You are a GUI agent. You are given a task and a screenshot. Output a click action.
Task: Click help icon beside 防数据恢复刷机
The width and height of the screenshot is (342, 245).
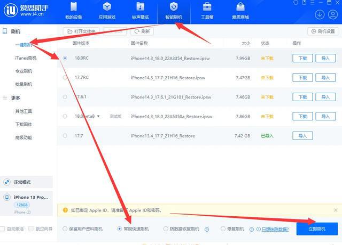tap(207, 229)
